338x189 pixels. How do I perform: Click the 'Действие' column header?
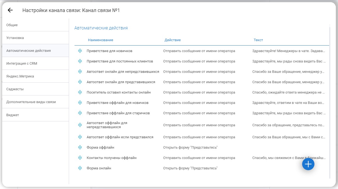tap(173, 40)
